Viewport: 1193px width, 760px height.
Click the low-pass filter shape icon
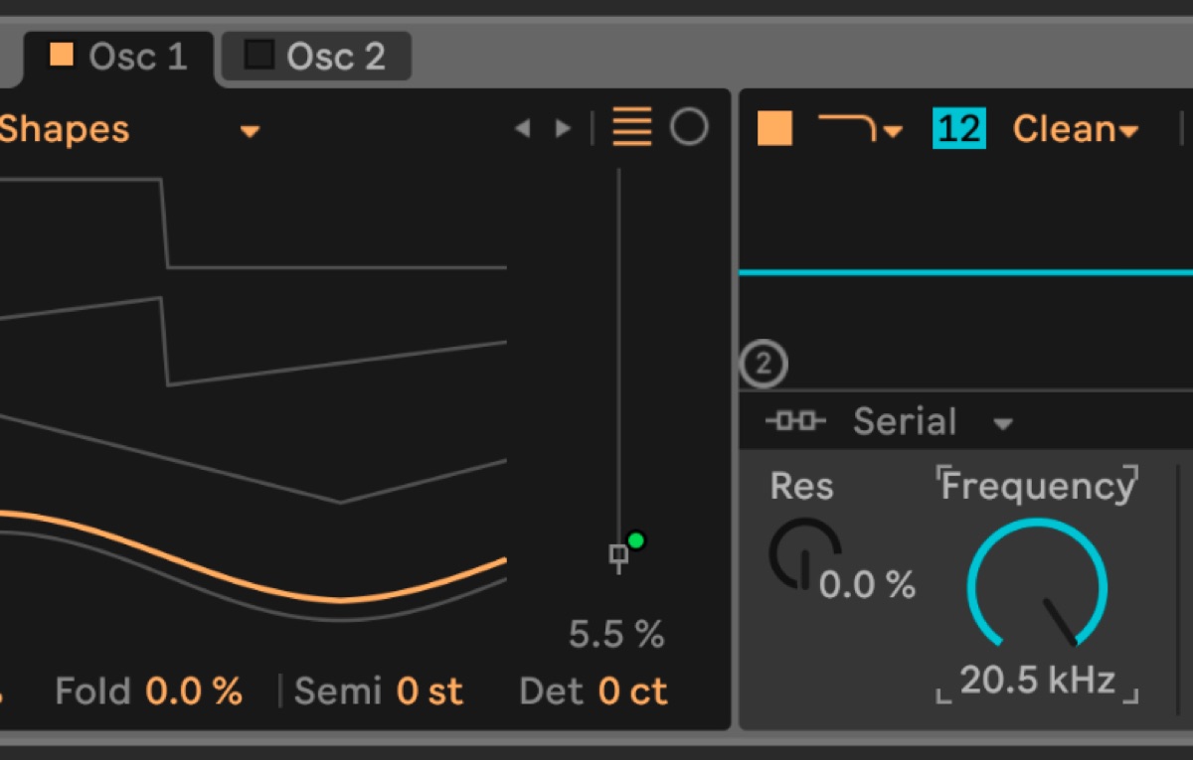847,127
